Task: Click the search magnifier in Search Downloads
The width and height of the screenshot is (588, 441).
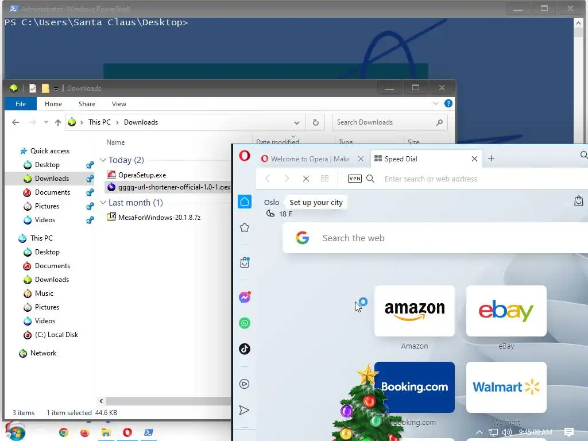Action: click(x=439, y=122)
